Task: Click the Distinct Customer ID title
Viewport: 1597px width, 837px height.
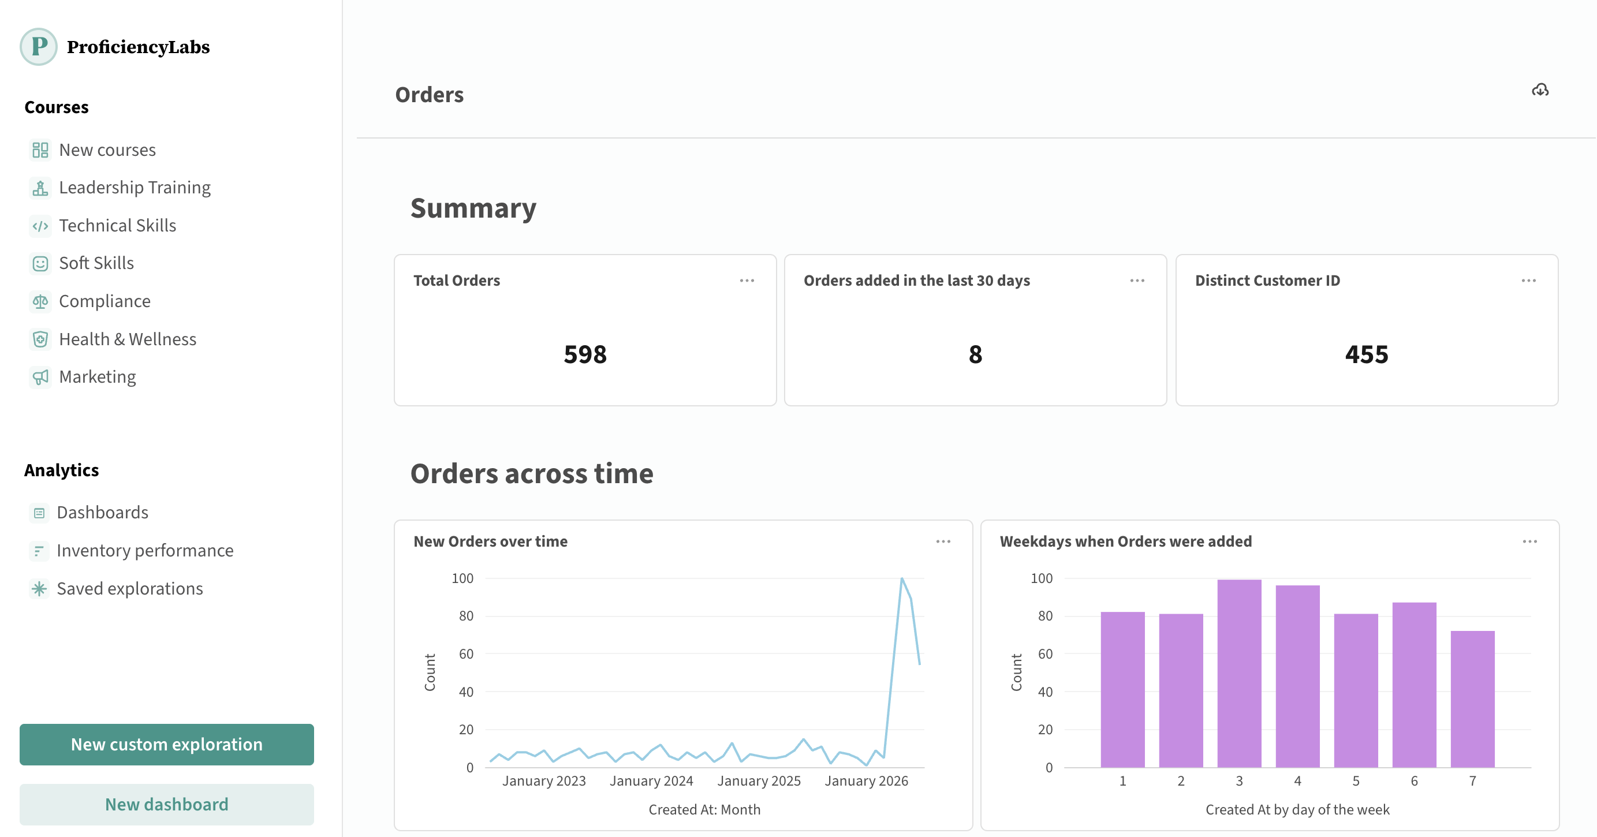Action: [x=1267, y=281]
